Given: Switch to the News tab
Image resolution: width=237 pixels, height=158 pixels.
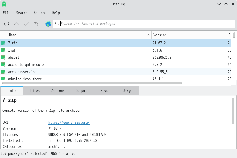Looking at the screenshot, I should point(104,90).
